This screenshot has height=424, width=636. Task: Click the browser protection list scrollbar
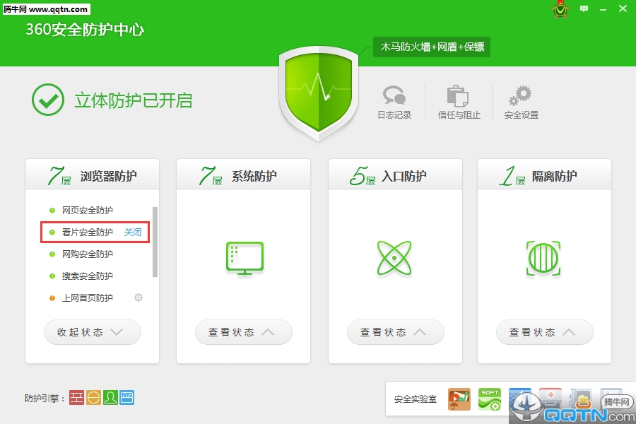pyautogui.click(x=155, y=242)
